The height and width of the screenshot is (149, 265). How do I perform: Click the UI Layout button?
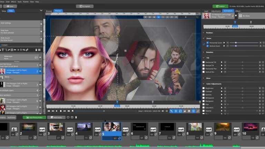coord(85,6)
